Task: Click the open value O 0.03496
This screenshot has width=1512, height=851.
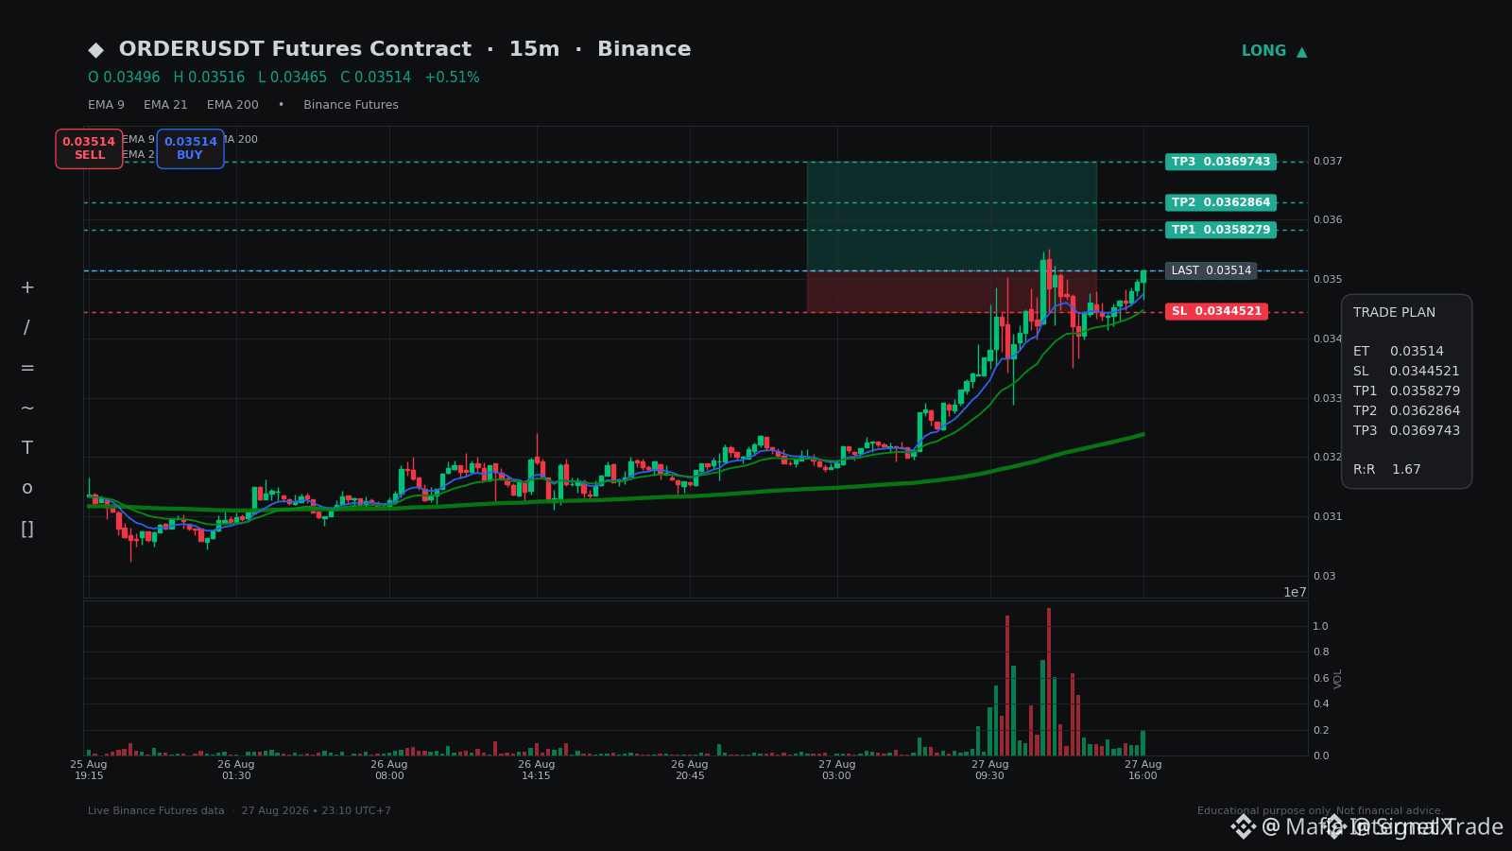Action: click(124, 78)
